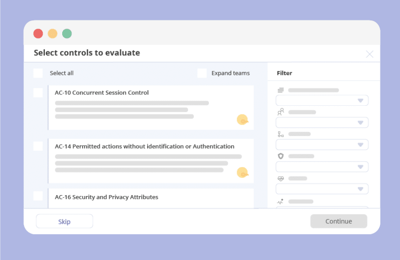Click the workflow branch filter icon
Viewport: 400px width, 260px height.
click(281, 134)
